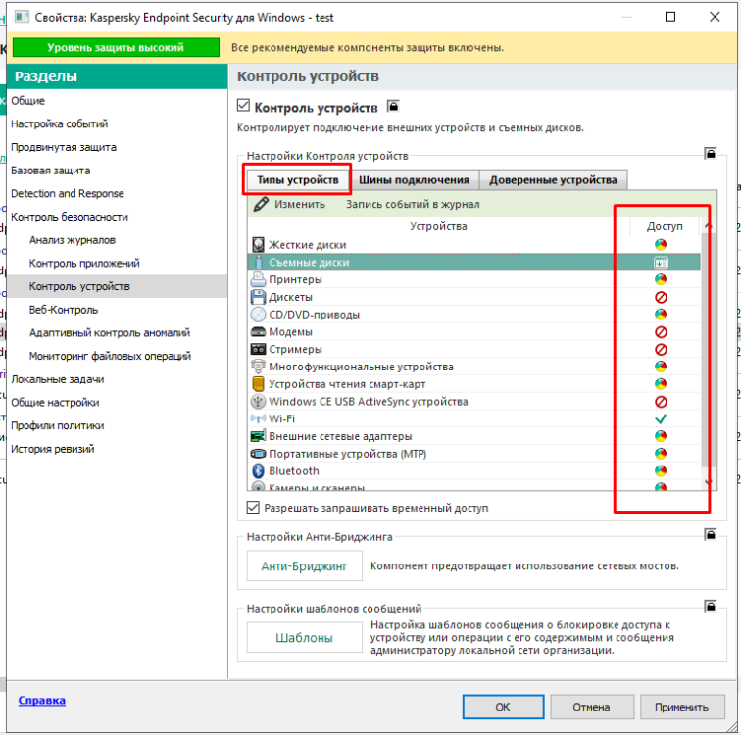Screen dimensions: 741x735
Task: Open the Шаблоны button
Action: [304, 638]
